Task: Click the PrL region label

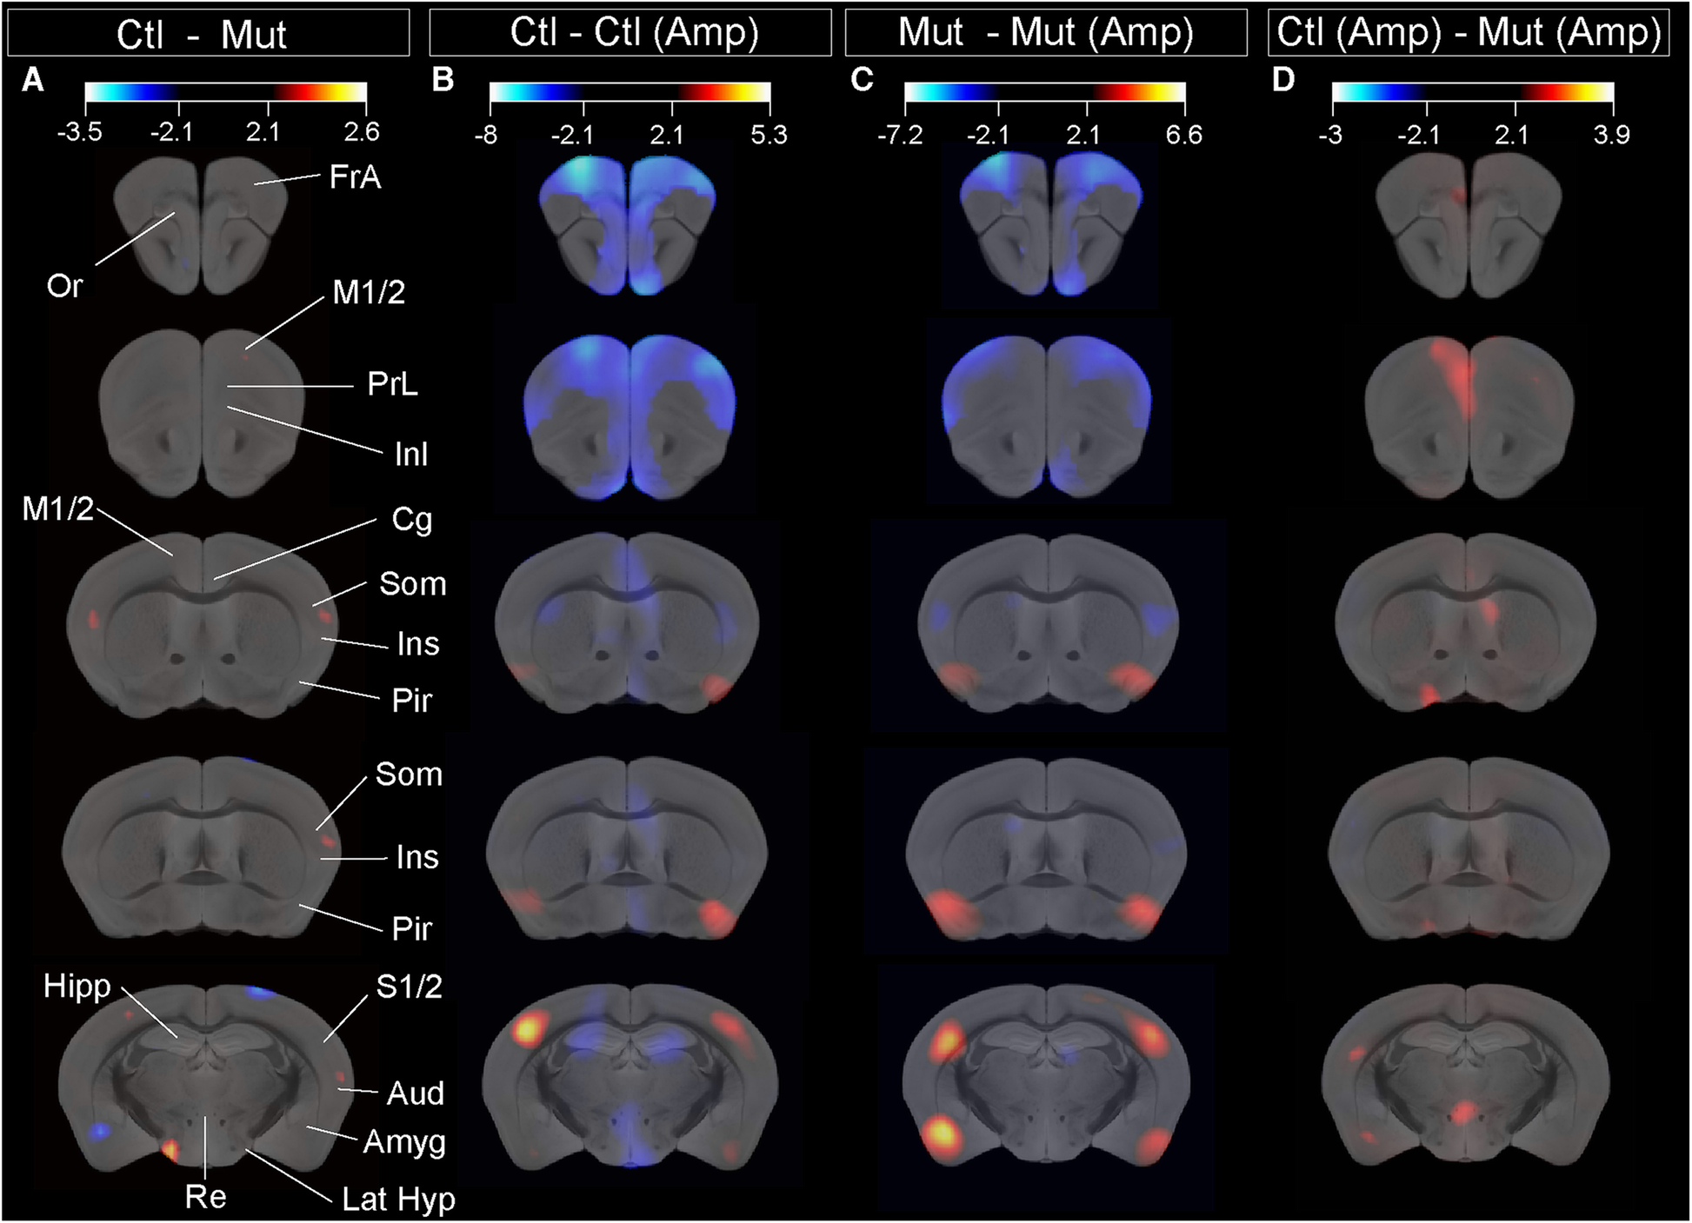Action: pos(392,383)
